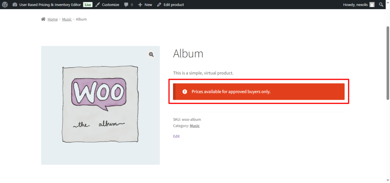Click the approved buyers only notice text
390x183 pixels.
coord(231,92)
